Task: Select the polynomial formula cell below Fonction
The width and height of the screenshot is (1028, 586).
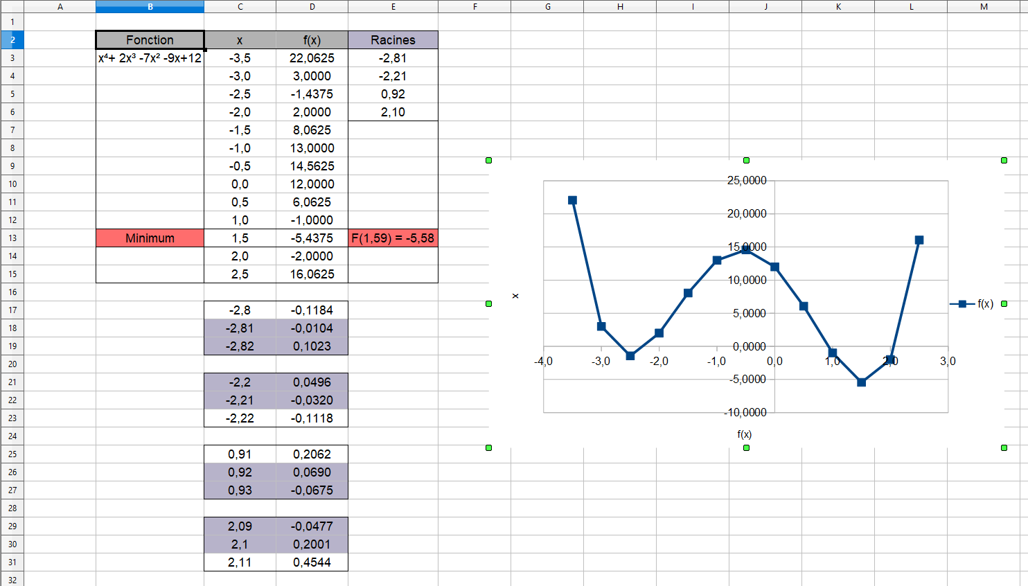Action: pos(150,58)
